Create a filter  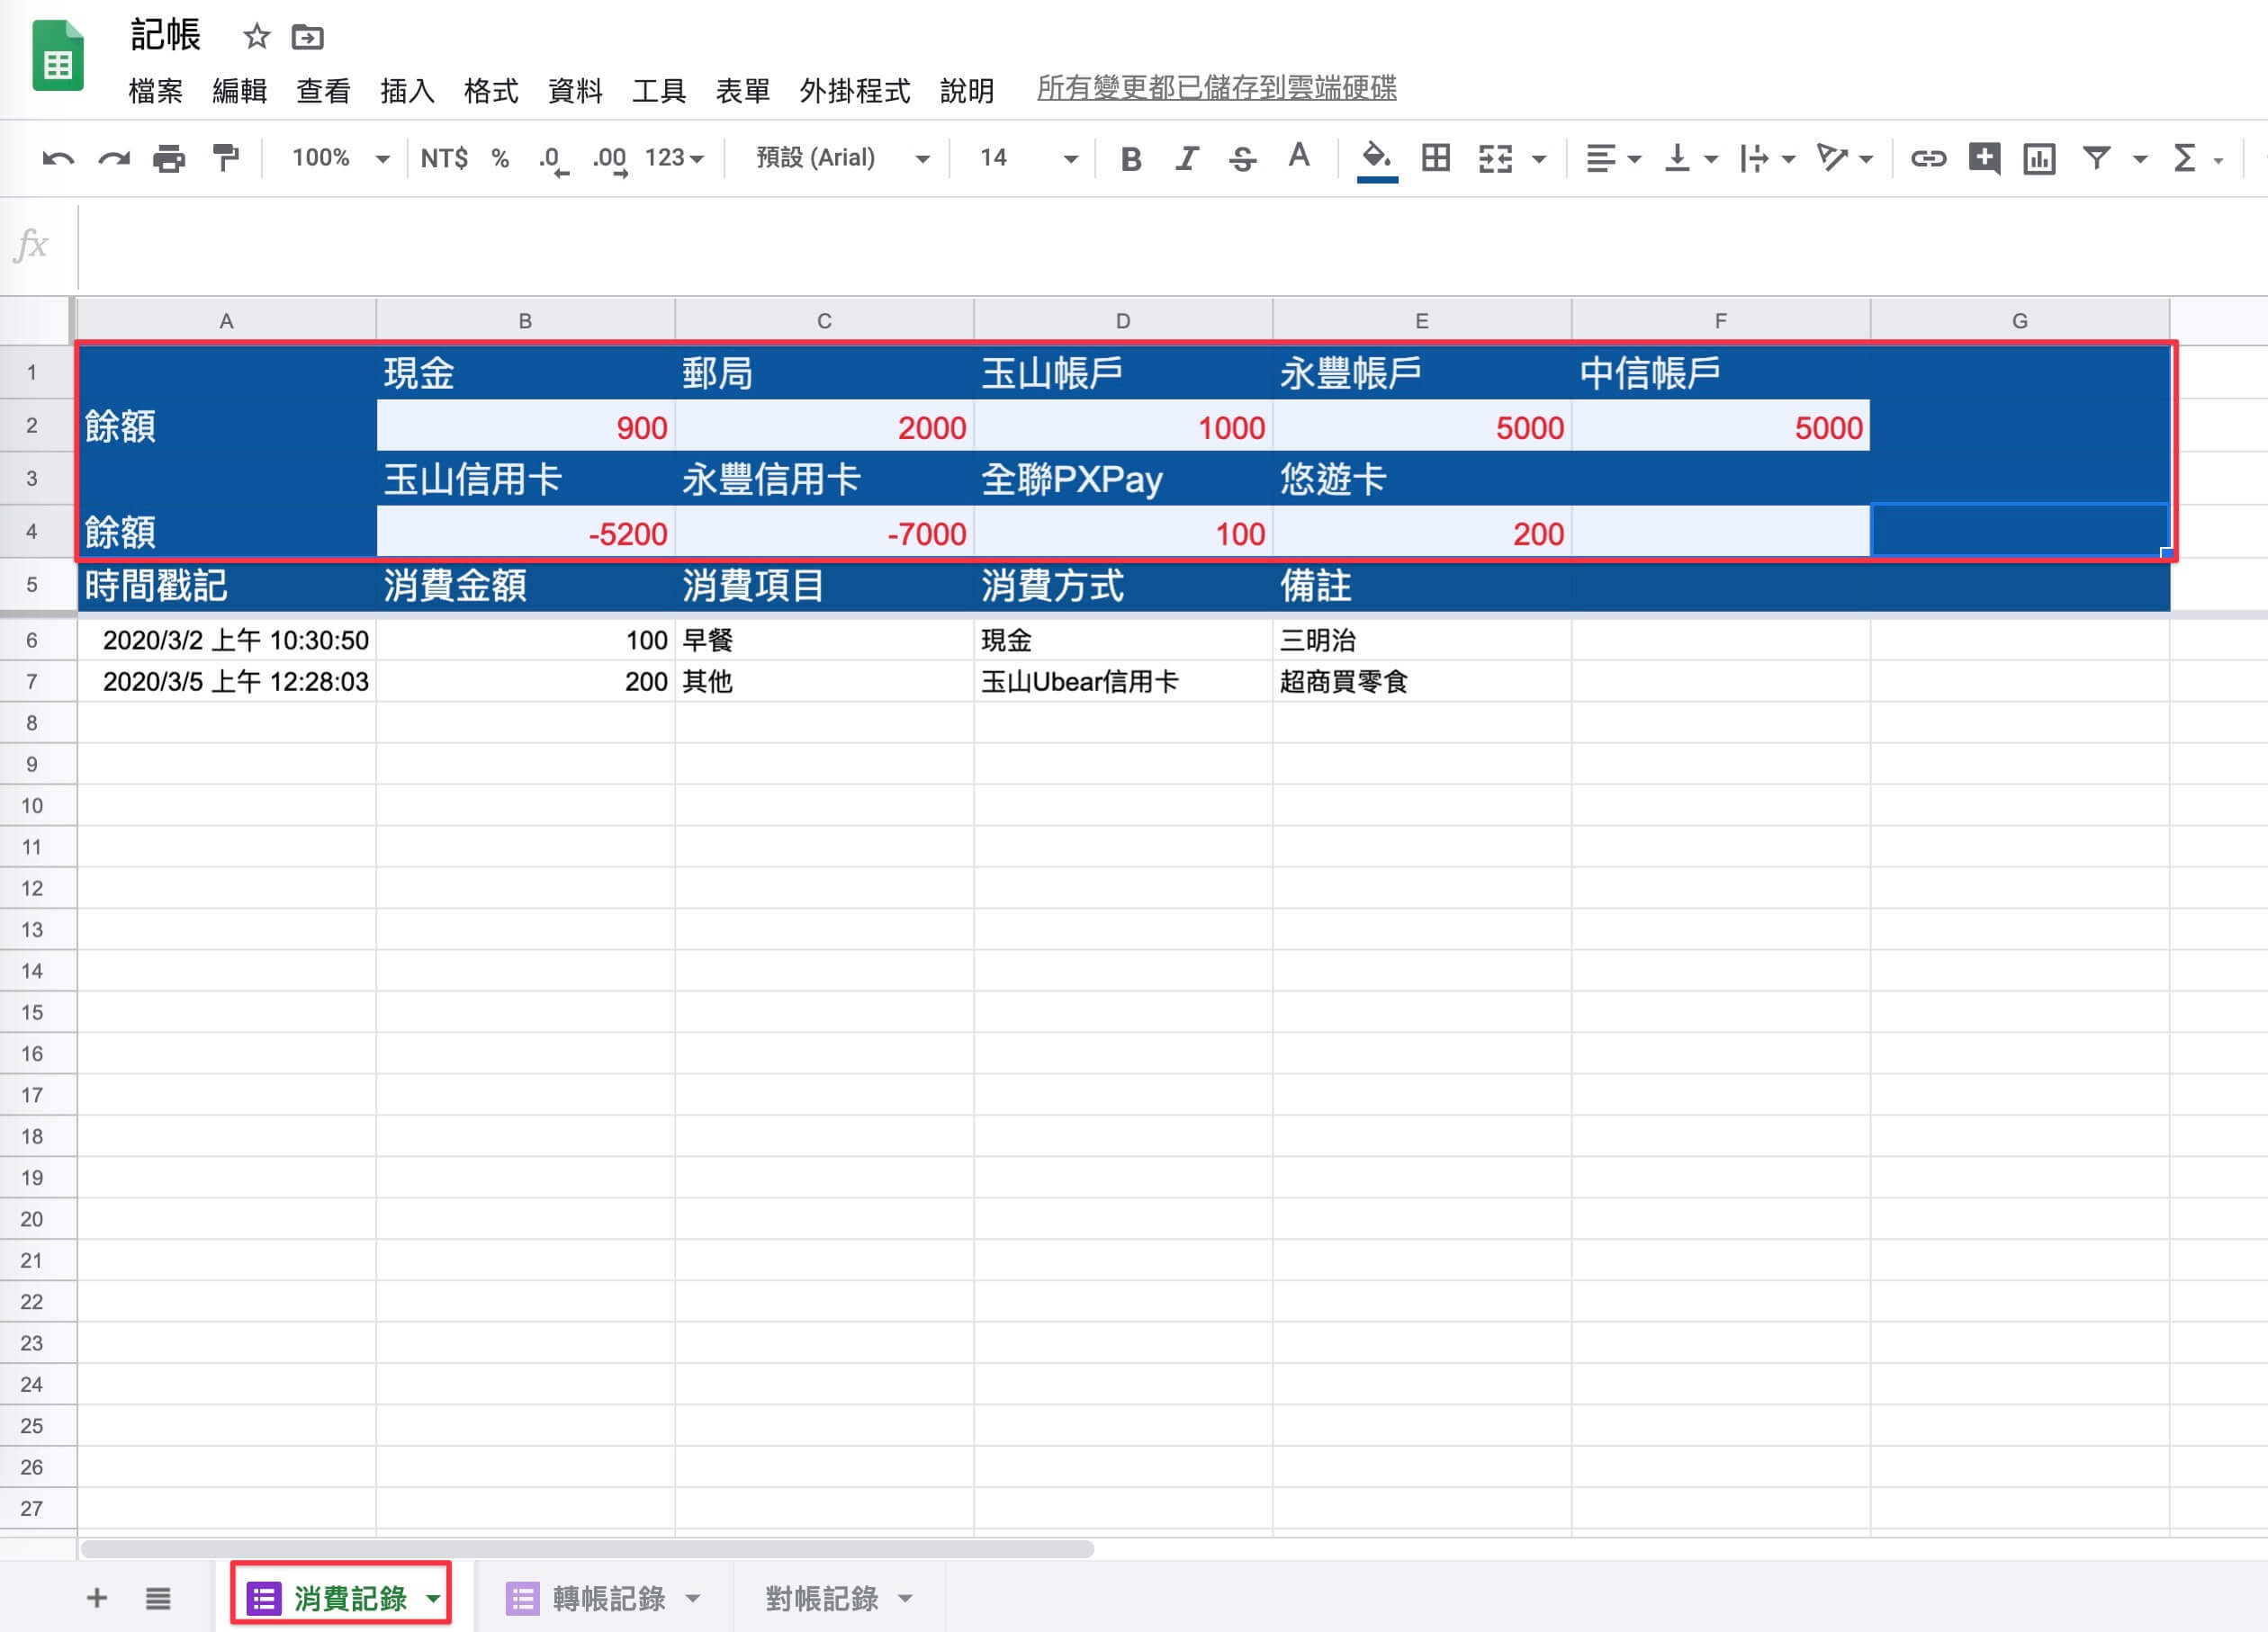pos(2097,158)
